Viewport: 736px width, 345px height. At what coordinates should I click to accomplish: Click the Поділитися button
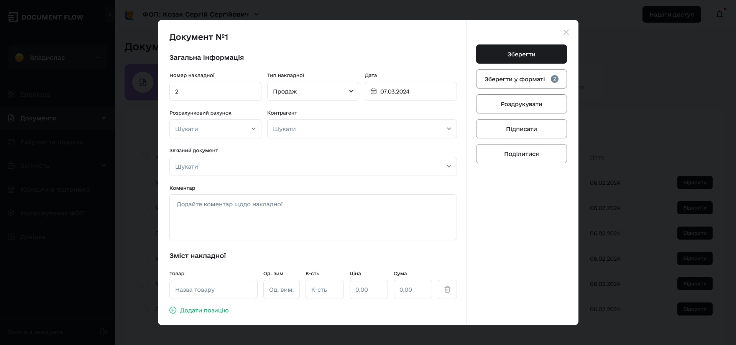click(x=521, y=154)
